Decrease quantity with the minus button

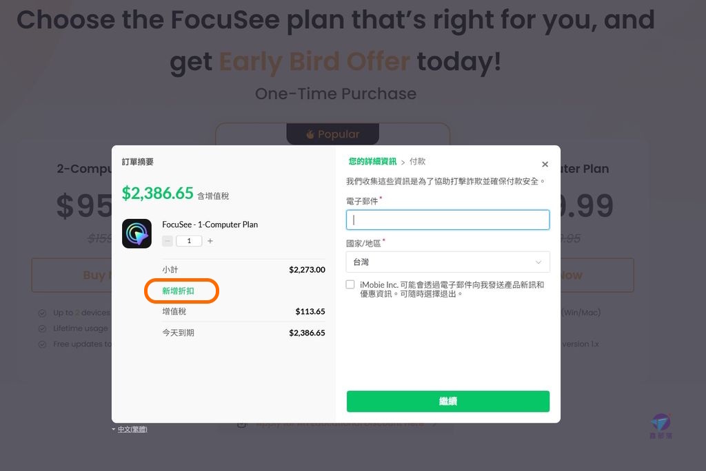(x=168, y=241)
